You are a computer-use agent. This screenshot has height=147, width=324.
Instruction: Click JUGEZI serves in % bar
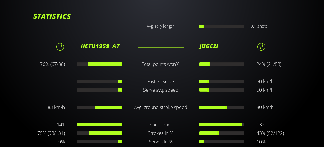tap(222, 142)
